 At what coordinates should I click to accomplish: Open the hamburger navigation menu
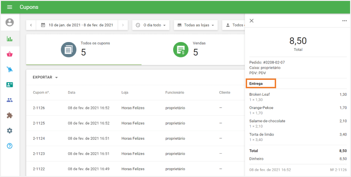(9, 7)
